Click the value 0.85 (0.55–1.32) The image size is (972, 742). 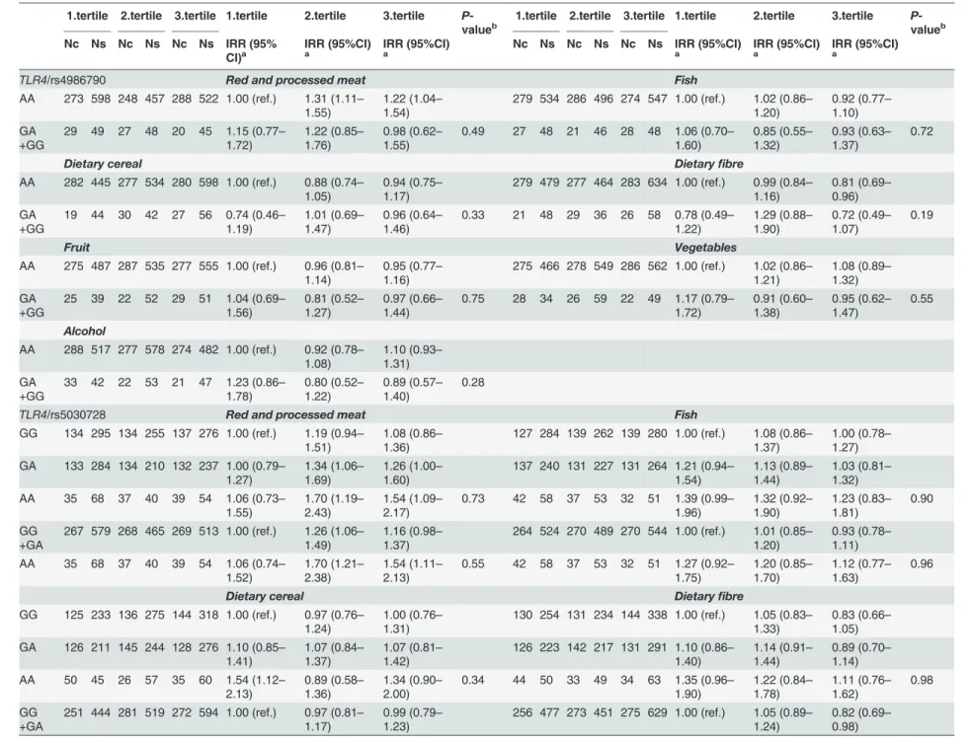(783, 138)
